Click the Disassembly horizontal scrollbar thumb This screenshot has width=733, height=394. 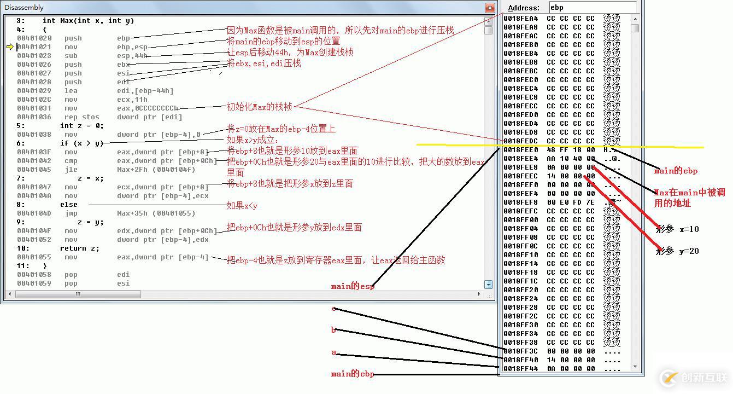point(78,294)
